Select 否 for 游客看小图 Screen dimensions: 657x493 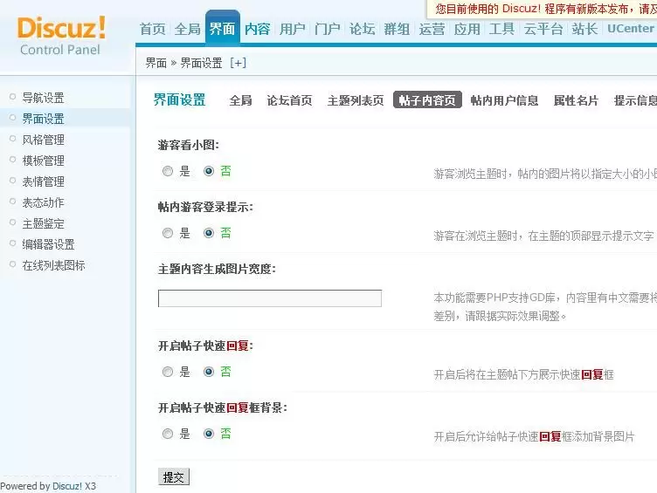[x=209, y=171]
